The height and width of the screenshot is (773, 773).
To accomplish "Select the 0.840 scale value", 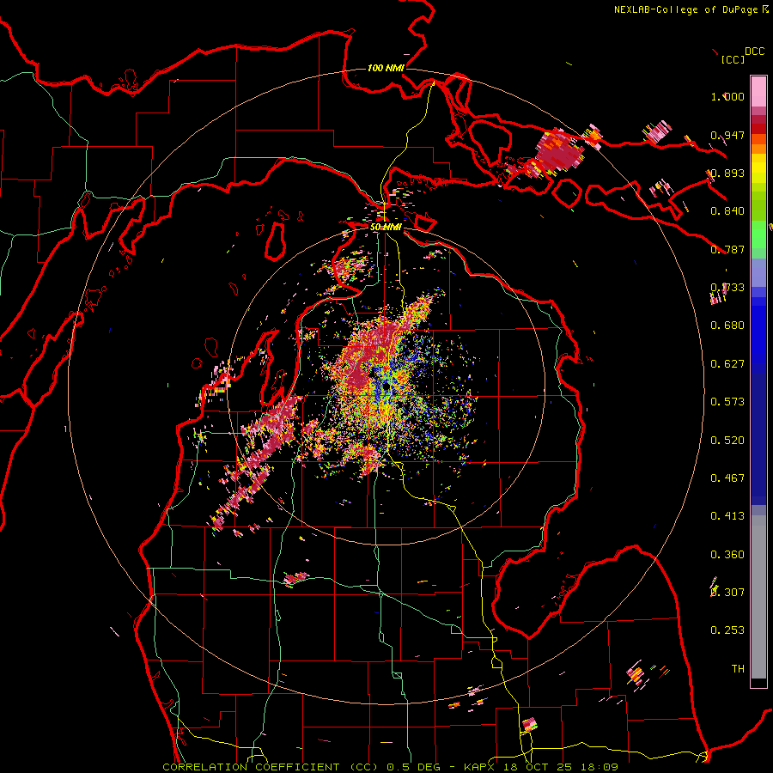I will 727,211.
